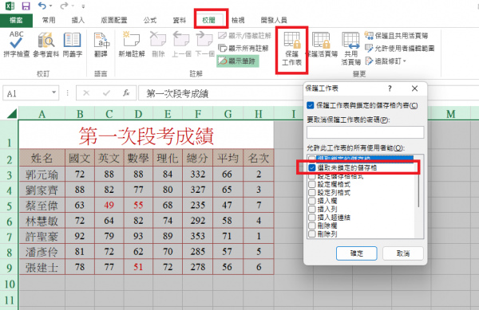The width and height of the screenshot is (479, 310).
Task: Click the 總分 header cell
Action: click(198, 159)
